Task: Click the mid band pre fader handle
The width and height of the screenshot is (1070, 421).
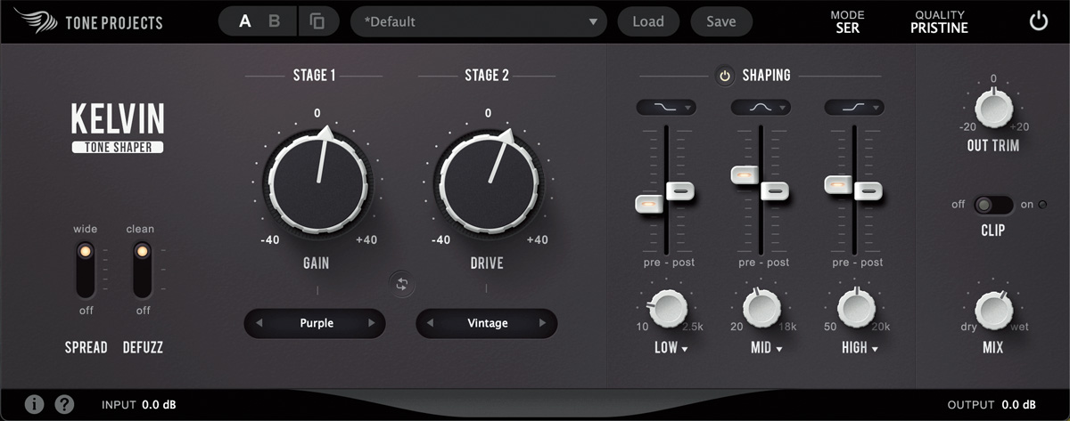Action: click(745, 175)
